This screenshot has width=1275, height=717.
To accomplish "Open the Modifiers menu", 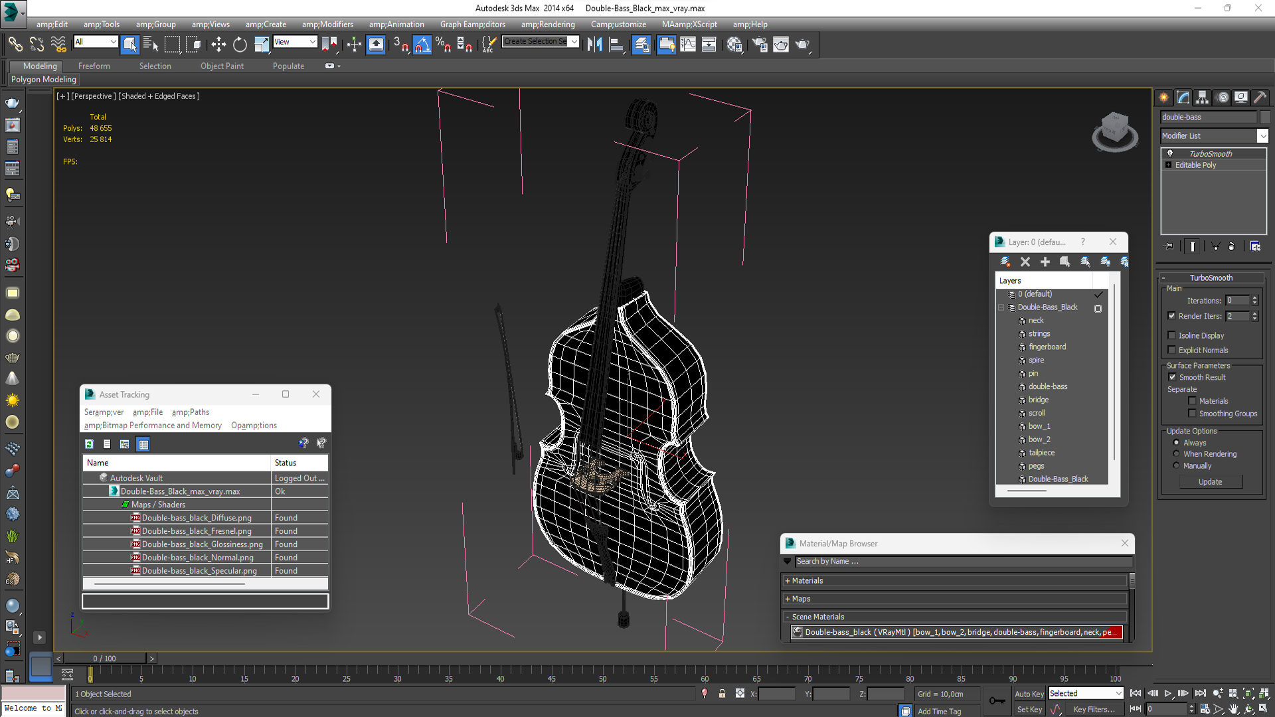I will pyautogui.click(x=327, y=25).
